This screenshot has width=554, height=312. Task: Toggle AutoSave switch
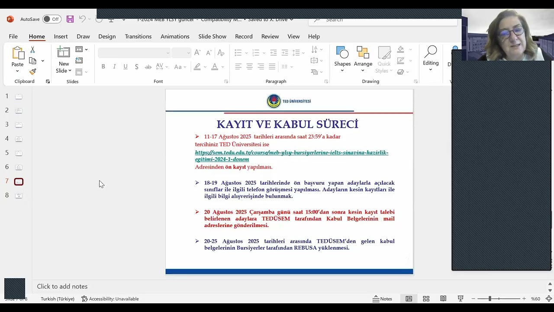pyautogui.click(x=52, y=19)
